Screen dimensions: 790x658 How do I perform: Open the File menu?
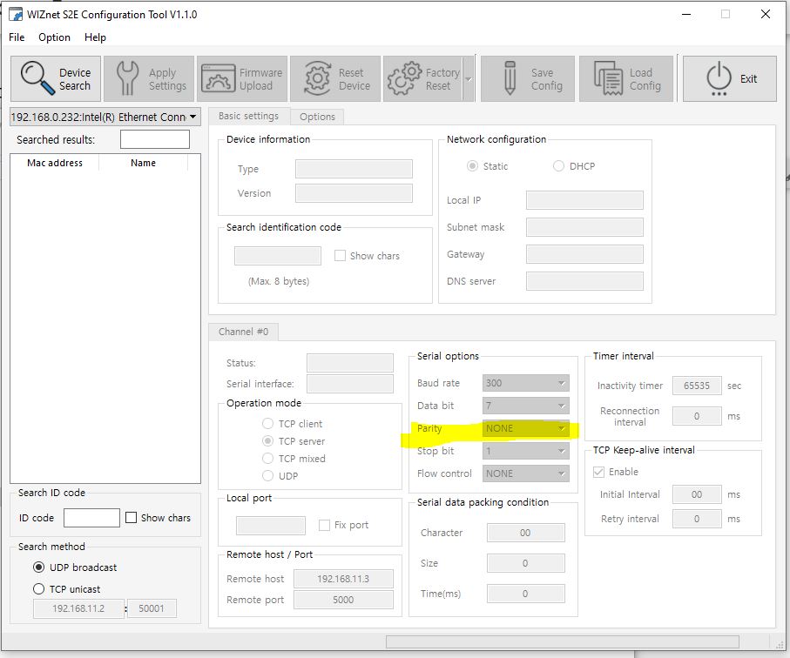17,37
